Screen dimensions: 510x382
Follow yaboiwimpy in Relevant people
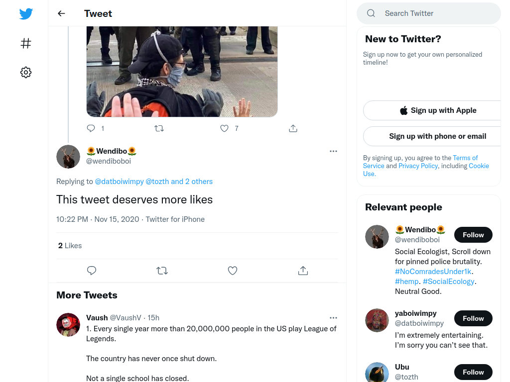[473, 318]
